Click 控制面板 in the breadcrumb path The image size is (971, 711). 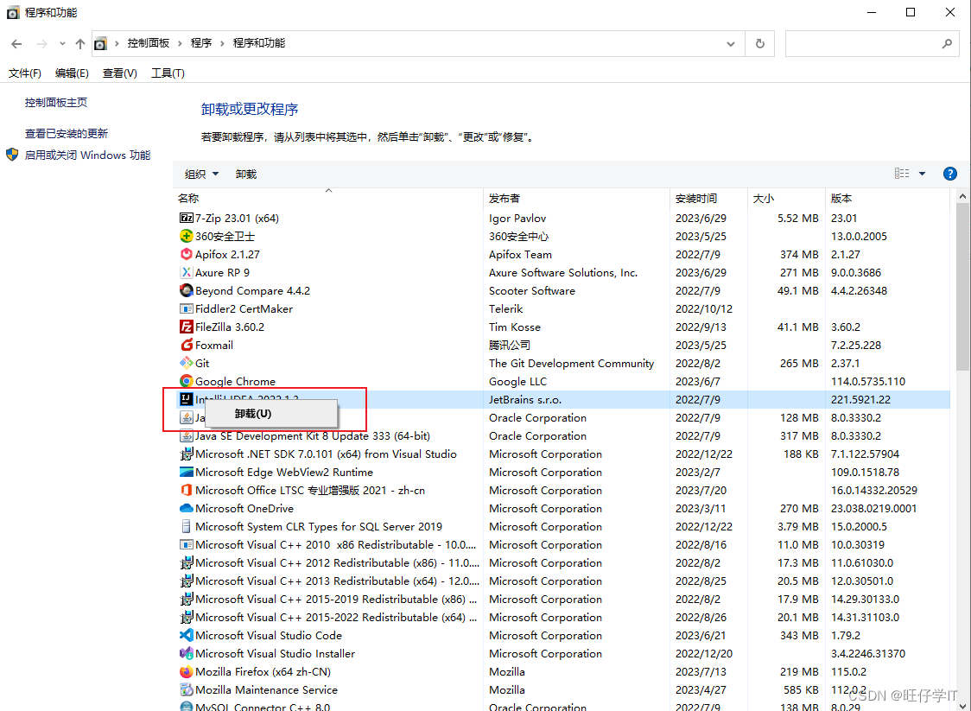[x=149, y=43]
